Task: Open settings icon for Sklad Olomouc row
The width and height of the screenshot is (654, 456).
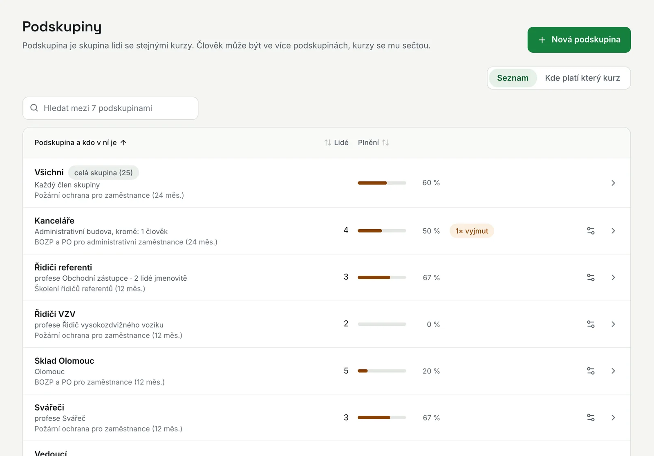Action: tap(591, 371)
